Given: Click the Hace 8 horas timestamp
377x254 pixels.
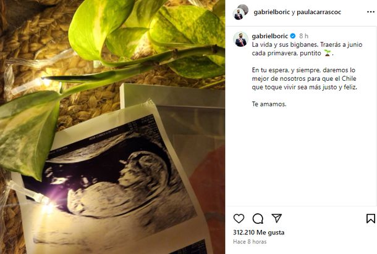Looking at the screenshot, I should point(250,242).
